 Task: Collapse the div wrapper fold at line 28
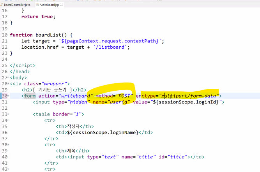[x=9, y=83]
